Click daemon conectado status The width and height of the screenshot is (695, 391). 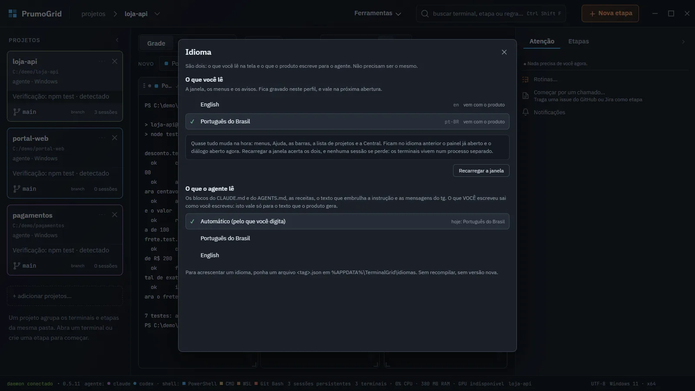click(x=30, y=384)
